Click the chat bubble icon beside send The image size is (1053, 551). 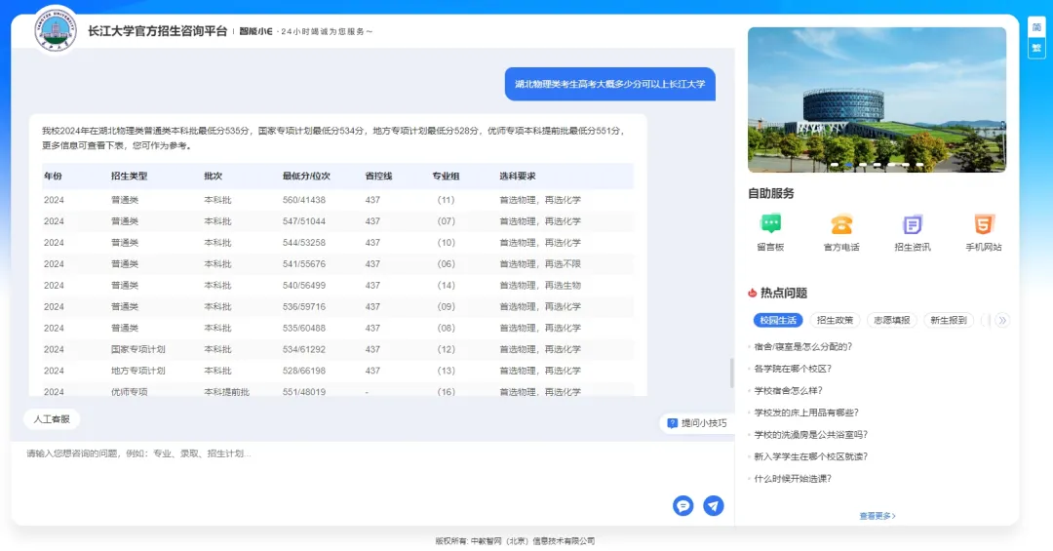point(682,505)
